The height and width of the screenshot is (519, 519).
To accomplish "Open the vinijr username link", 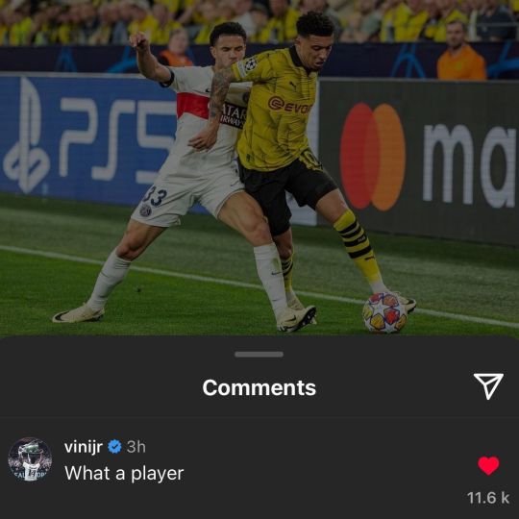I will point(84,447).
